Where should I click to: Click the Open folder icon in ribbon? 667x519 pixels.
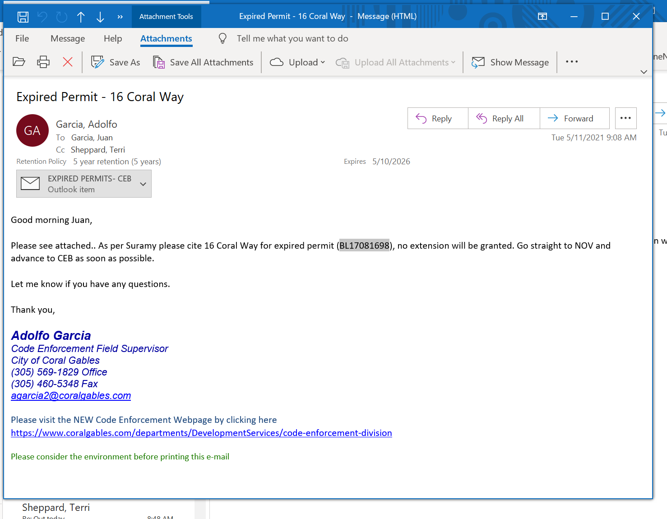click(19, 62)
